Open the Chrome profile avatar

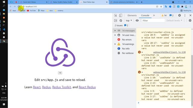click(x=186, y=7)
